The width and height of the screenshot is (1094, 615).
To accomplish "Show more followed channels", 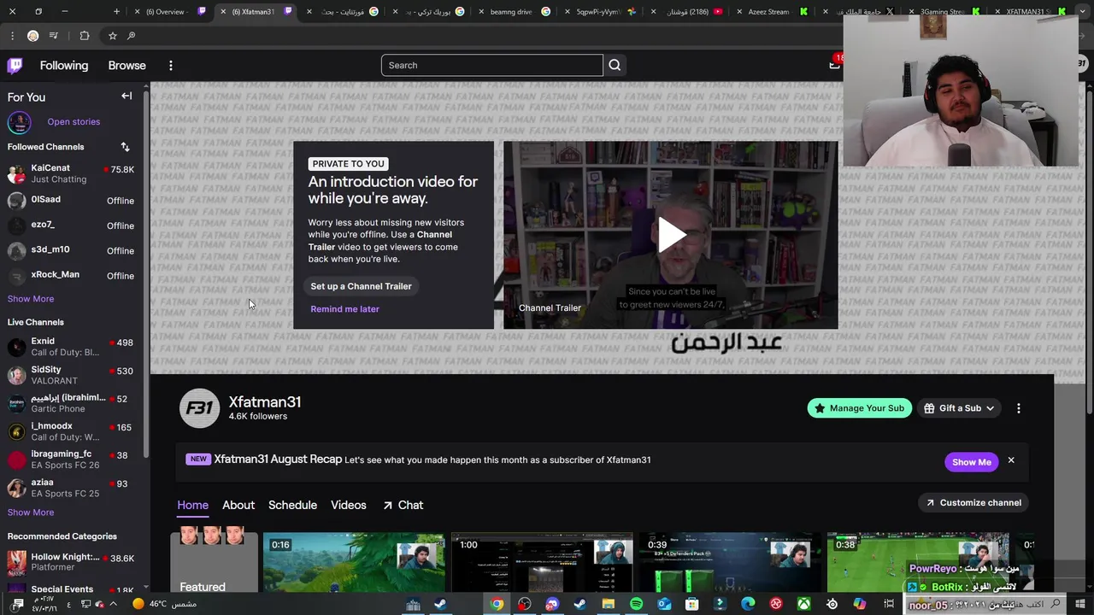I will coord(31,299).
